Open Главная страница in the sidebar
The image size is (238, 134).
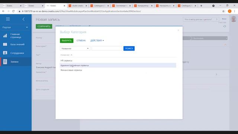(x=16, y=36)
